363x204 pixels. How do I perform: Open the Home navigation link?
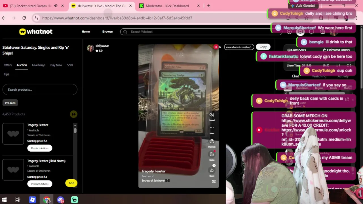click(86, 32)
